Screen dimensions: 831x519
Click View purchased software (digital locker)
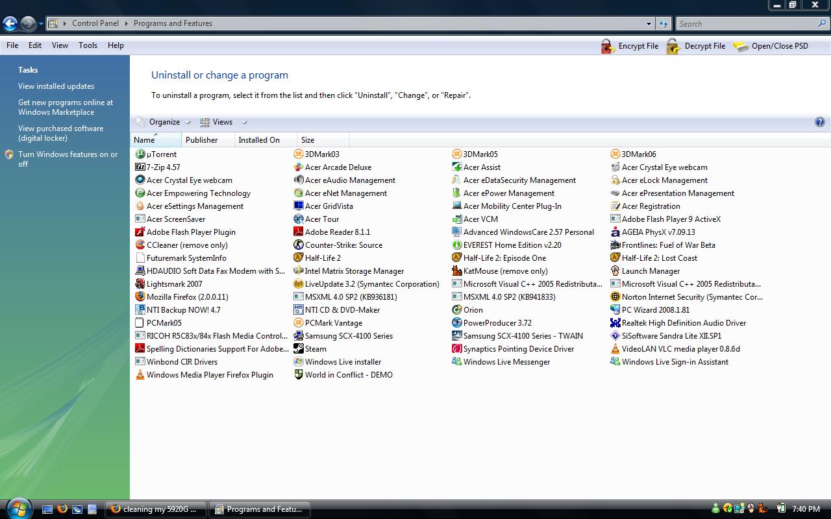60,133
